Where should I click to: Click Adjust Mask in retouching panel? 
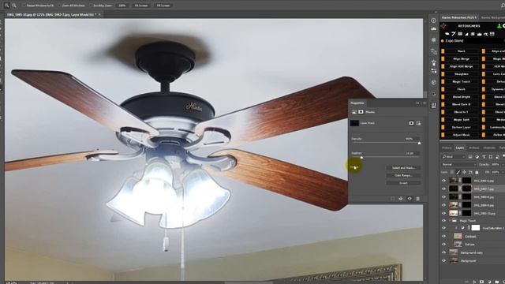coord(461,135)
